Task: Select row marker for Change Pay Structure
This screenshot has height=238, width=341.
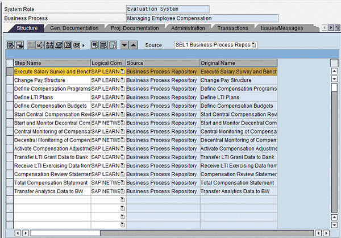Action: point(9,81)
